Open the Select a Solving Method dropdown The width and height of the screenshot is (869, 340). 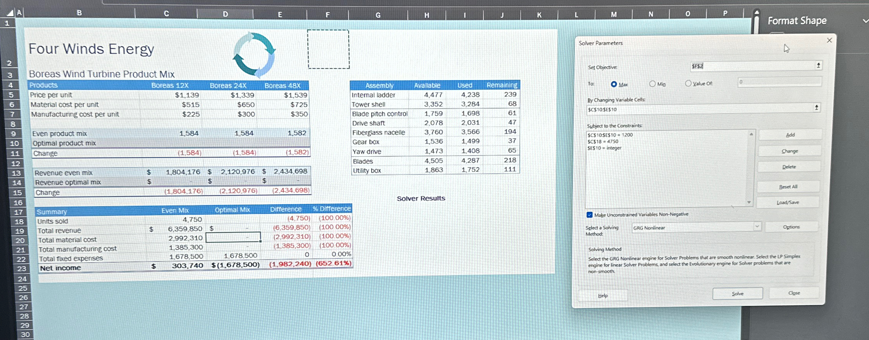point(757,226)
